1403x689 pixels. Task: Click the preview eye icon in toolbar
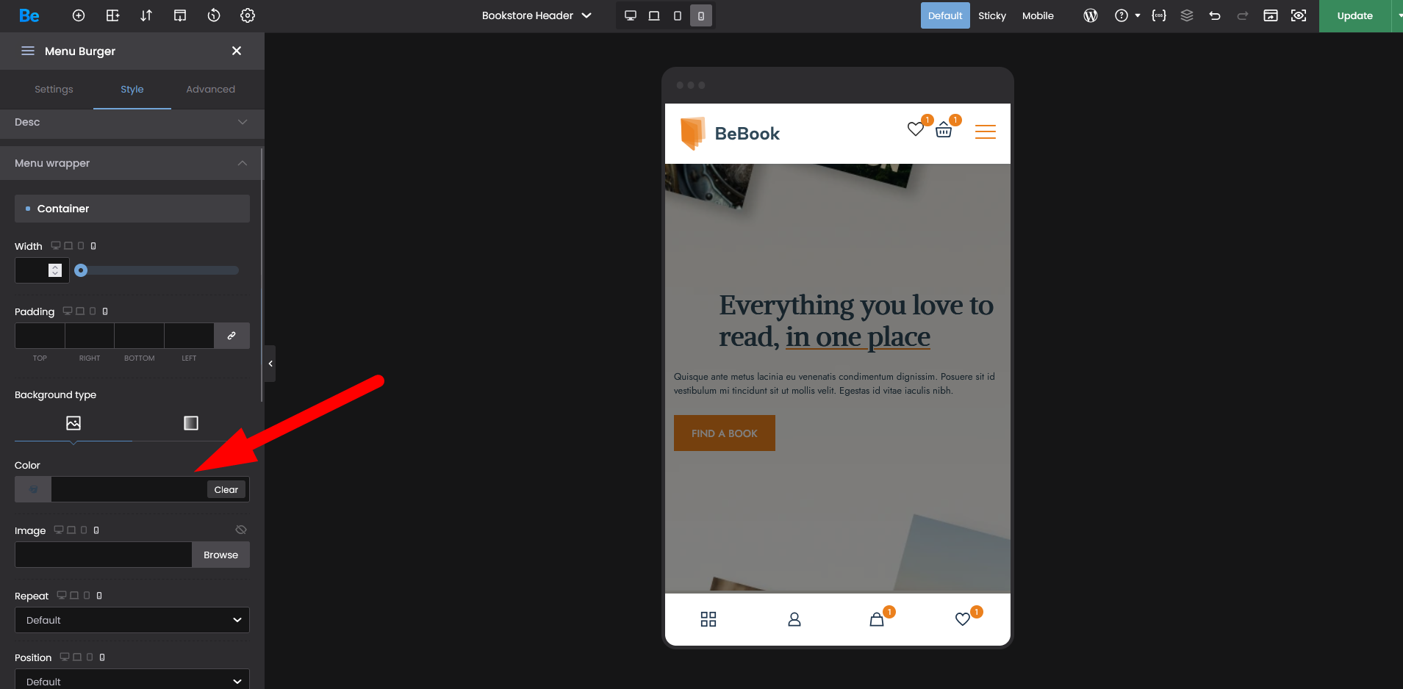coord(1299,15)
